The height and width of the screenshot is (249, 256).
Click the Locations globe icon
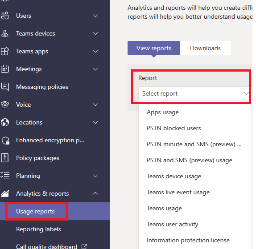[5, 122]
